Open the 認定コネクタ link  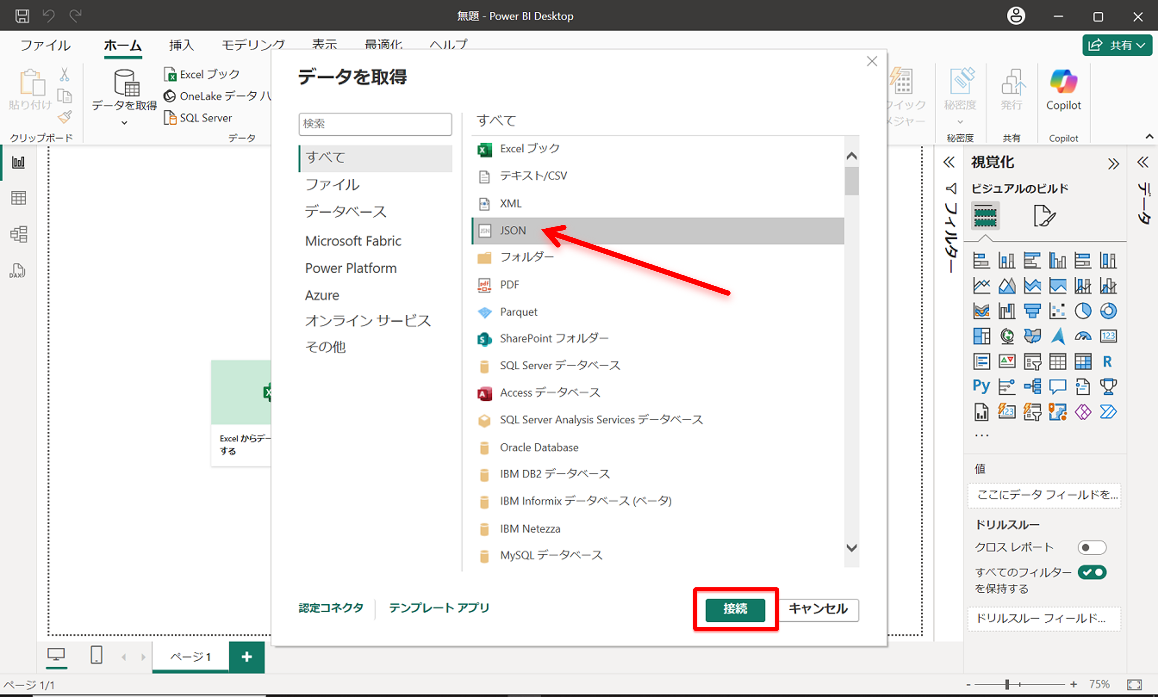click(331, 608)
